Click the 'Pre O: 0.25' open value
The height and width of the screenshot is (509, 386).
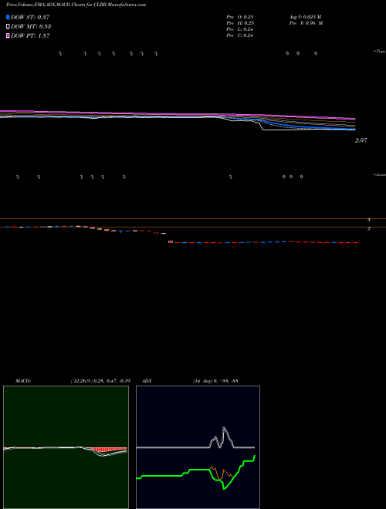pyautogui.click(x=240, y=17)
